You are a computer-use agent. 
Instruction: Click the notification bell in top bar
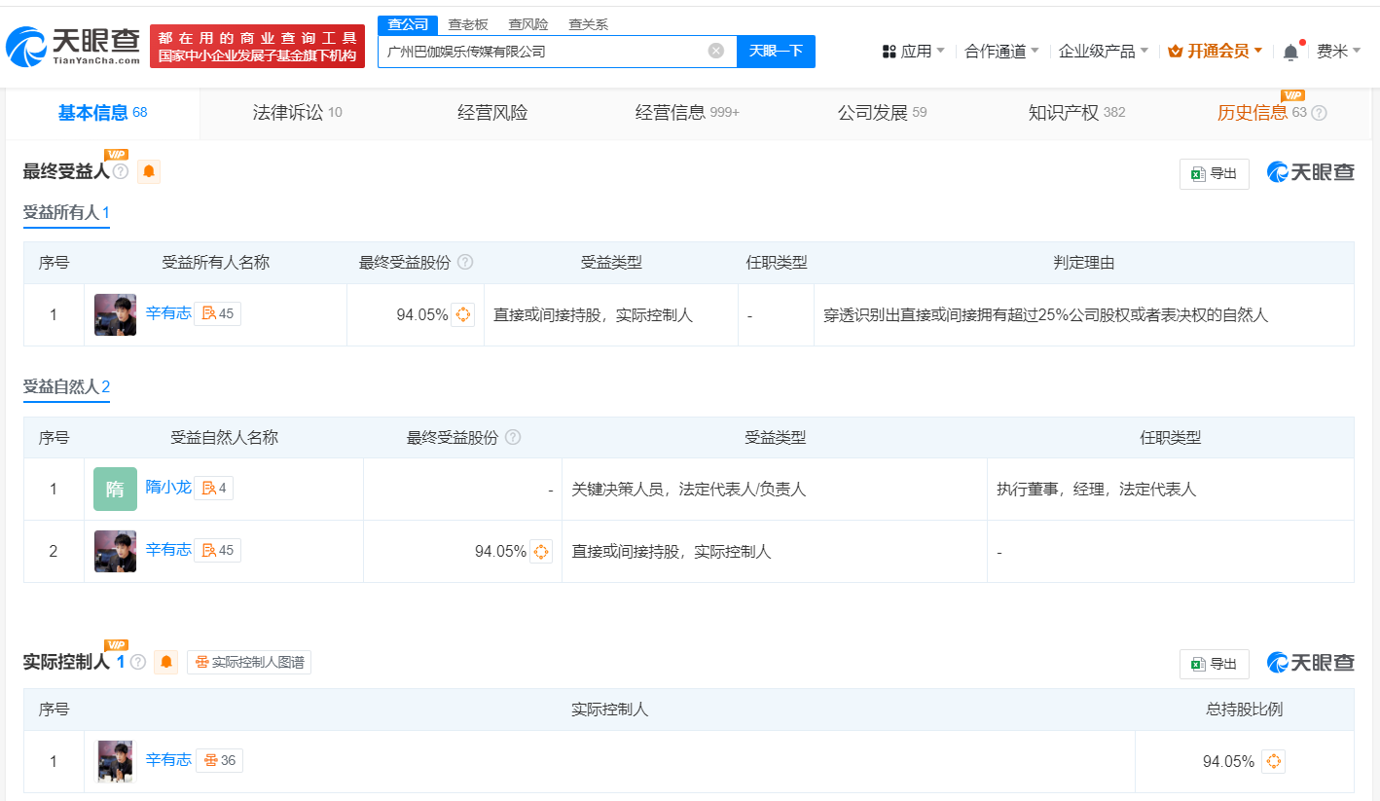pyautogui.click(x=1290, y=52)
